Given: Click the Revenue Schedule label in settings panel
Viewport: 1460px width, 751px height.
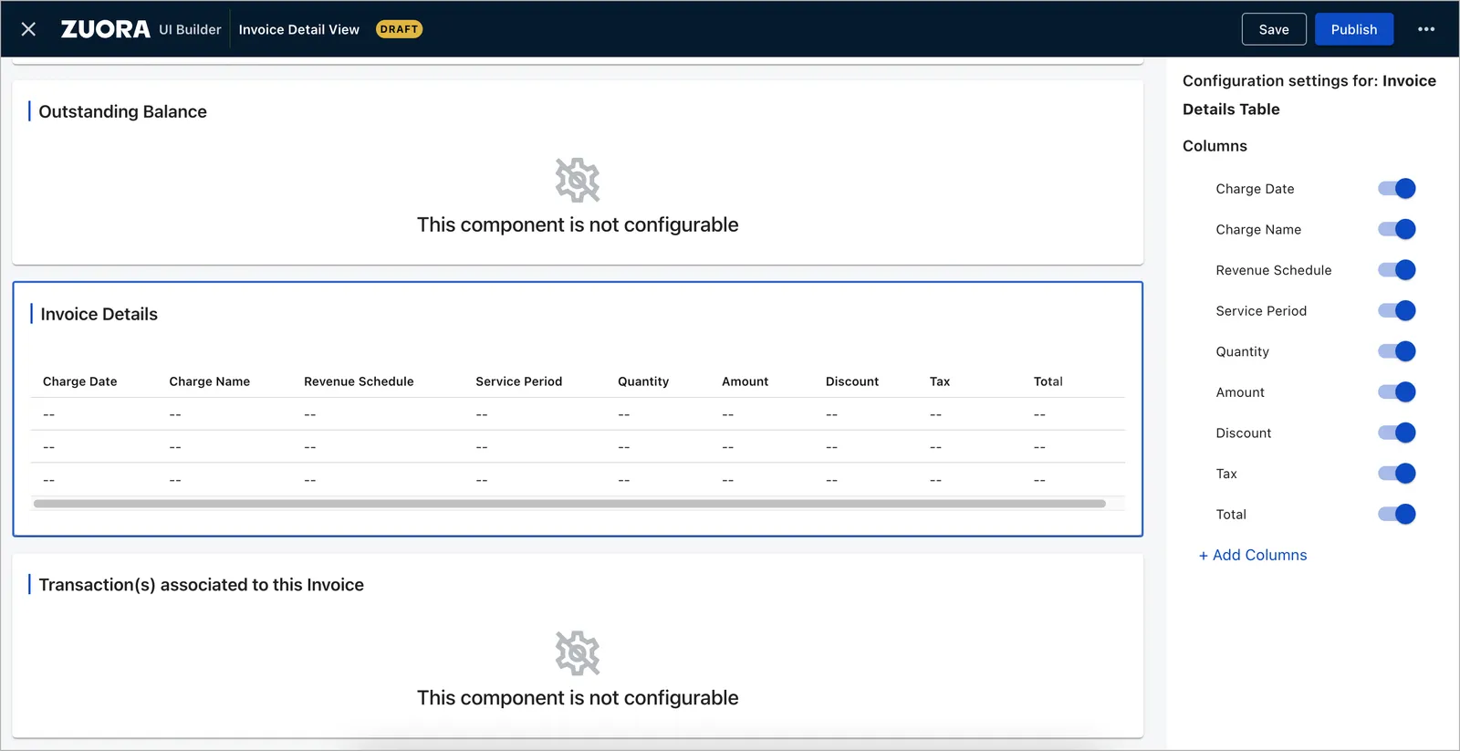Looking at the screenshot, I should [x=1274, y=270].
